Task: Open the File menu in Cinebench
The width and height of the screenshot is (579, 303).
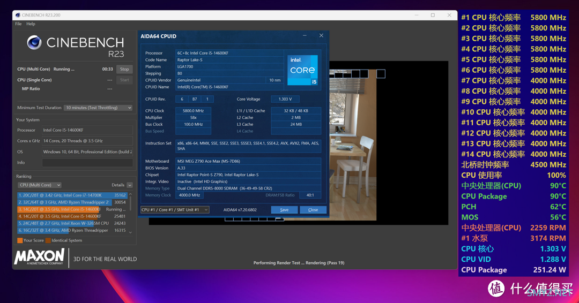Action: 18,24
